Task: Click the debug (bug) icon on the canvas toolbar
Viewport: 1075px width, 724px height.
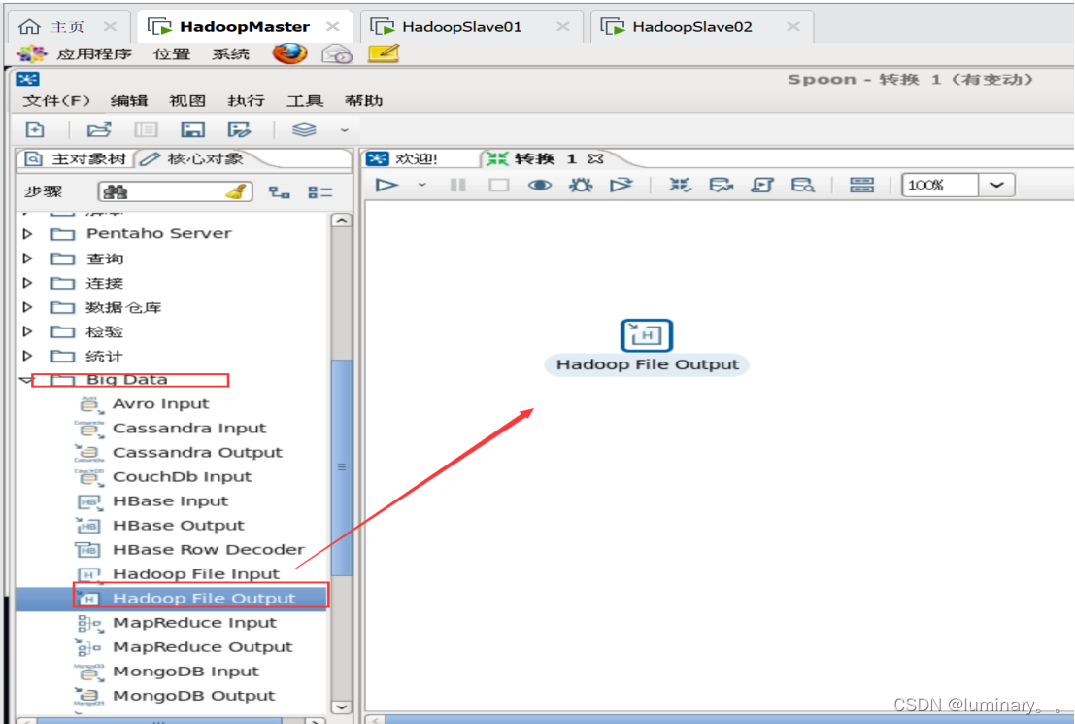Action: [x=581, y=184]
